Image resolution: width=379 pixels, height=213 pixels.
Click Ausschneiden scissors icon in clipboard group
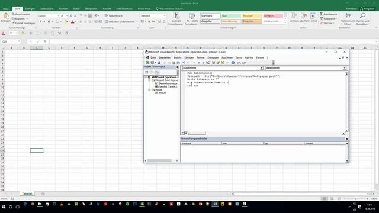[13, 14]
